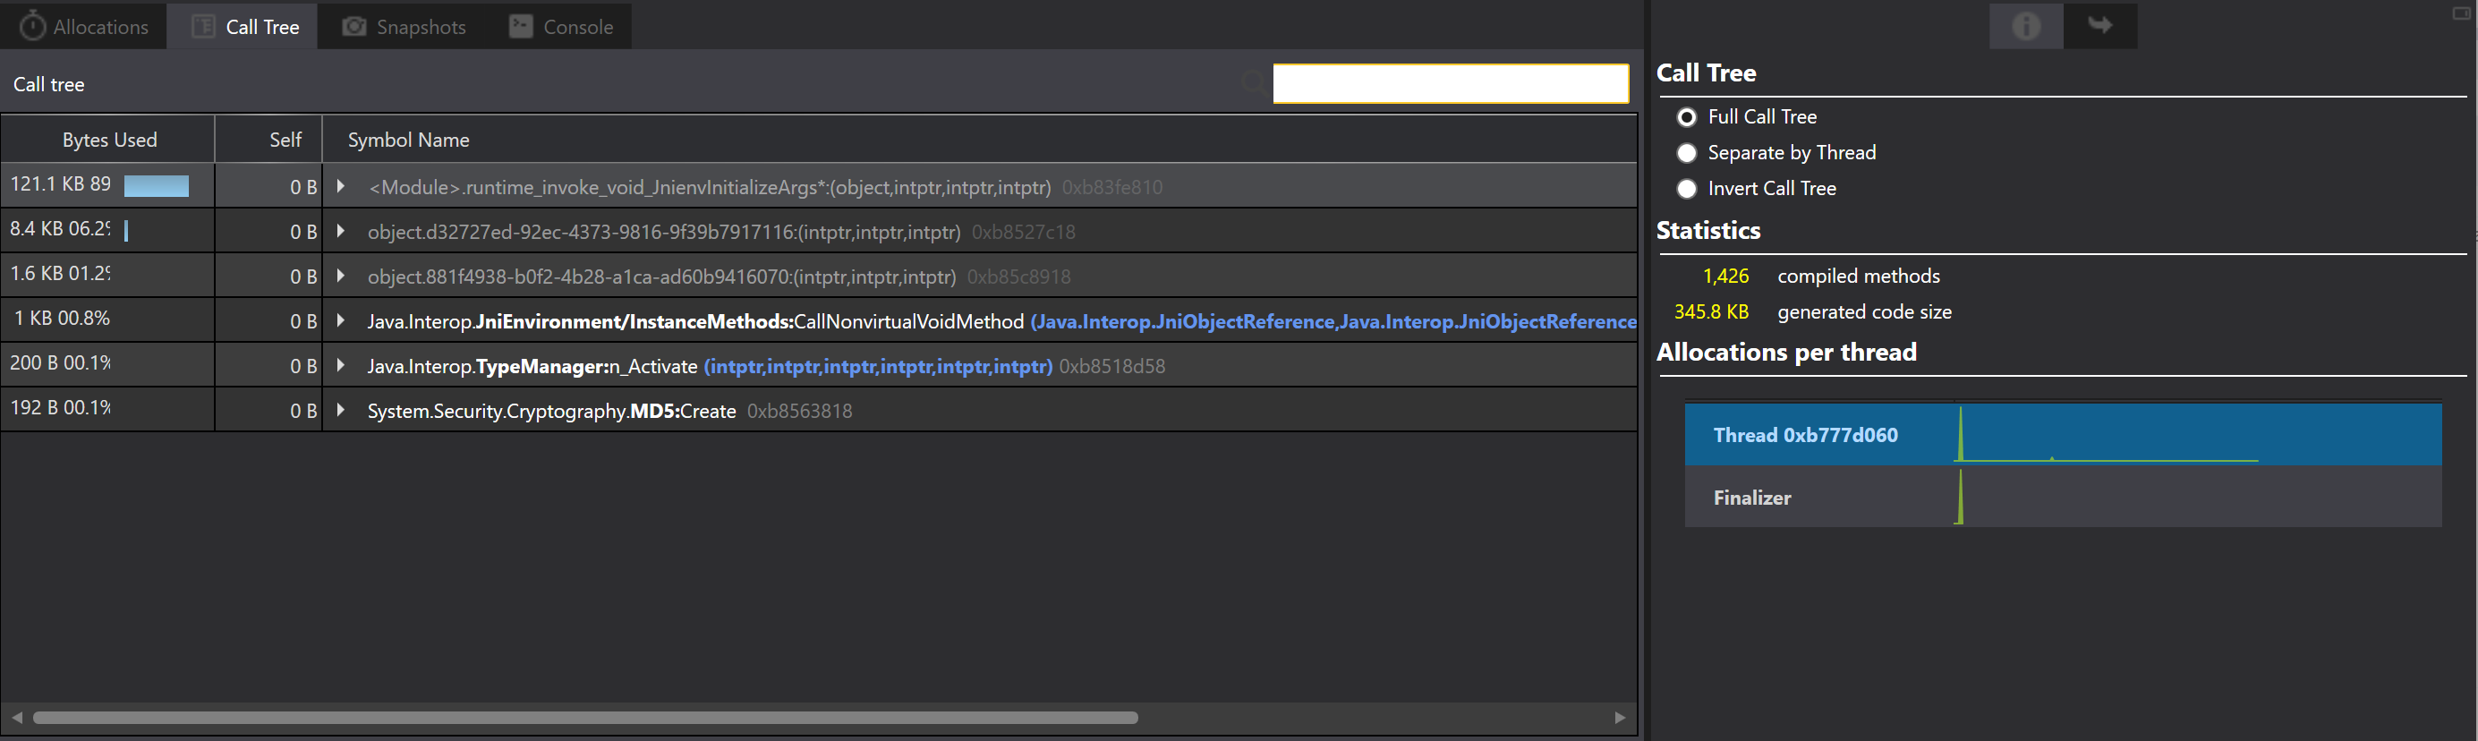Image resolution: width=2478 pixels, height=741 pixels.
Task: Focus the call tree search field
Action: [x=1451, y=84]
